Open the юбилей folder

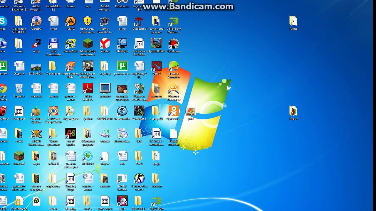[x=53, y=158]
